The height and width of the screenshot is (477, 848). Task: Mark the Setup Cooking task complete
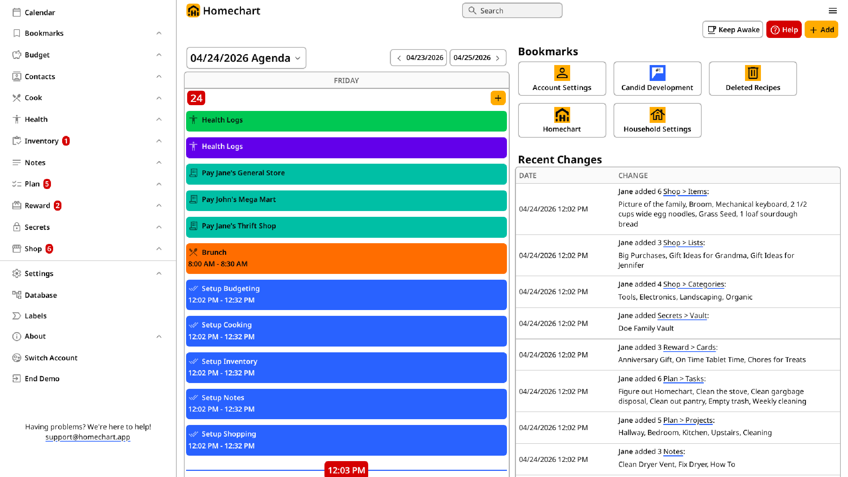click(x=194, y=325)
